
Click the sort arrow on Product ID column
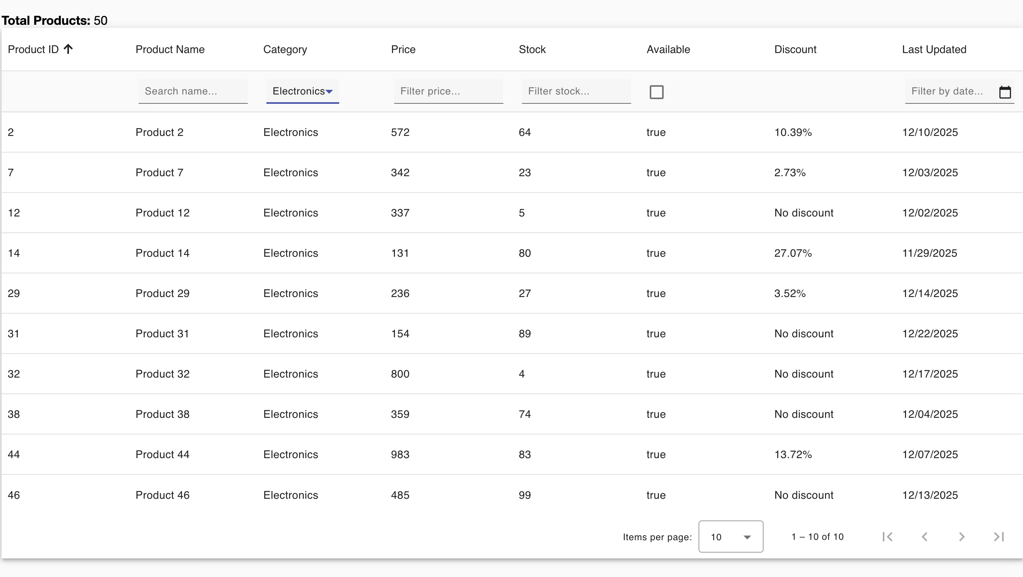pyautogui.click(x=68, y=48)
